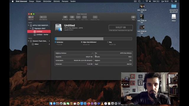Viewport: 189px width, 106px height.
Task: Open the Görüntü sidebar view dropdown
Action: pyautogui.click(x=31, y=17)
